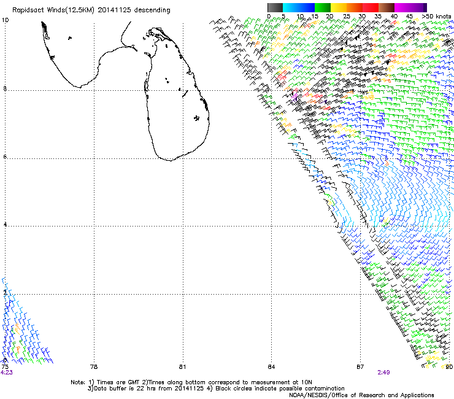The width and height of the screenshot is (454, 399).
Task: Click the longitude label '90'
Action: click(449, 367)
